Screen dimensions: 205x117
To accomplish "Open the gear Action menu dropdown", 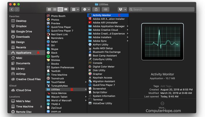I will tap(86, 9).
